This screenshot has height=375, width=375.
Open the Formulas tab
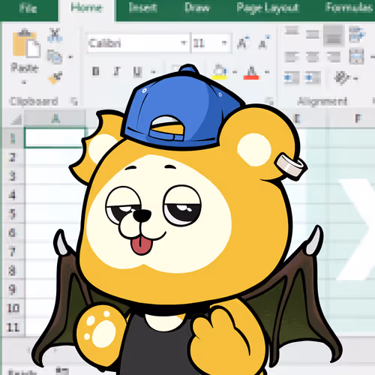(x=349, y=8)
